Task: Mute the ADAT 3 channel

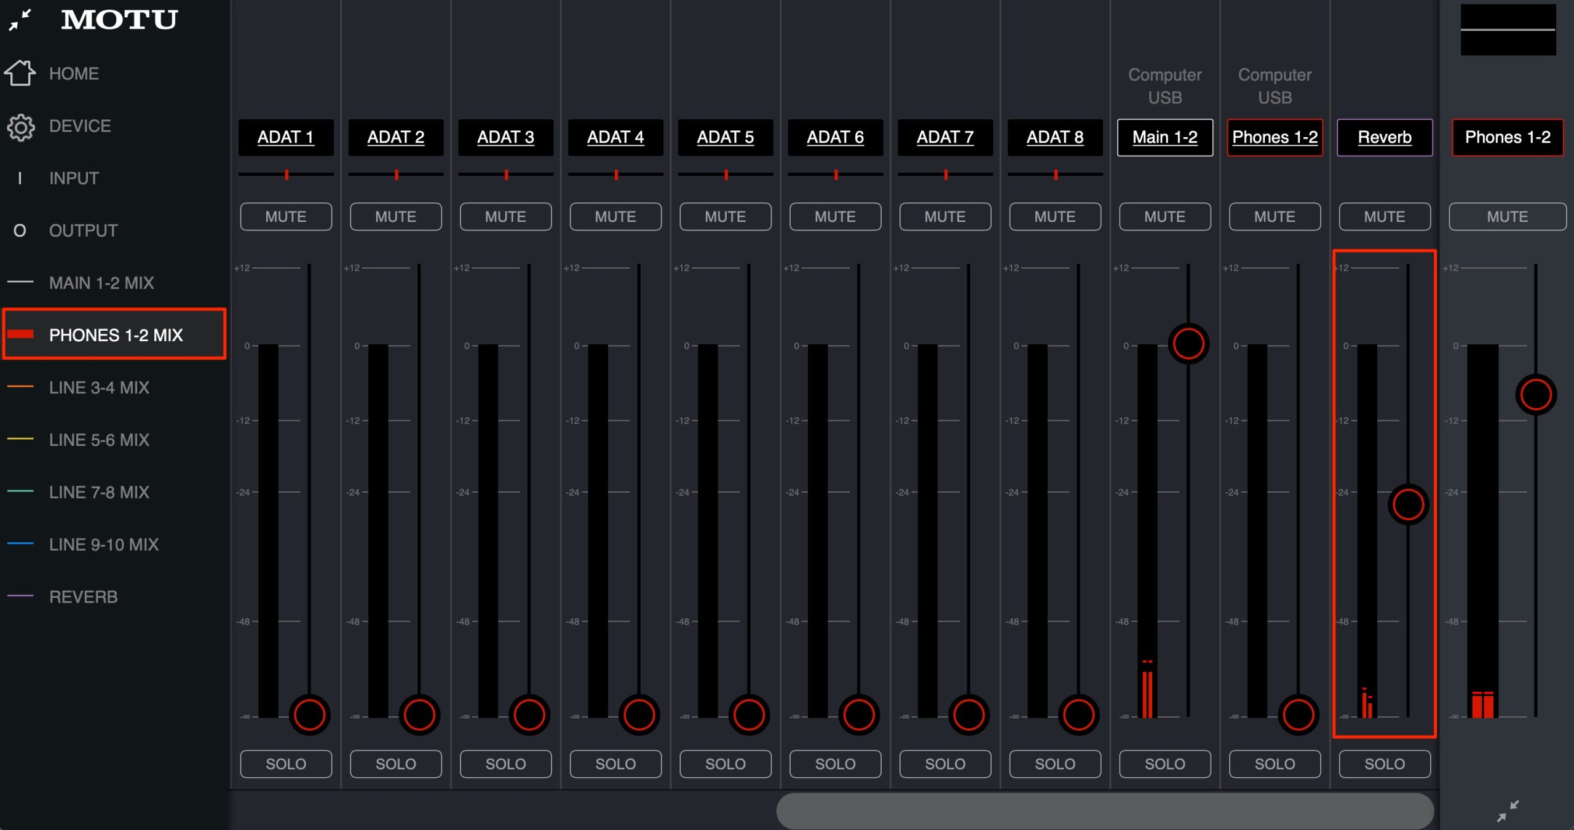Action: tap(505, 216)
